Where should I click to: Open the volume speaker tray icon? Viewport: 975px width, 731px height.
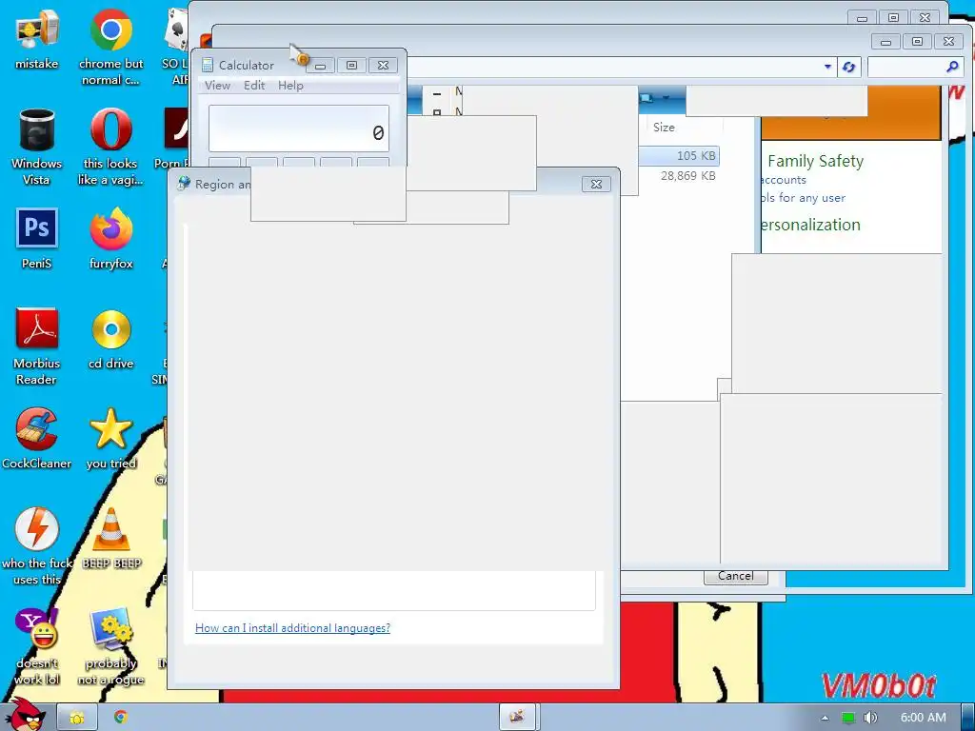coord(870,718)
